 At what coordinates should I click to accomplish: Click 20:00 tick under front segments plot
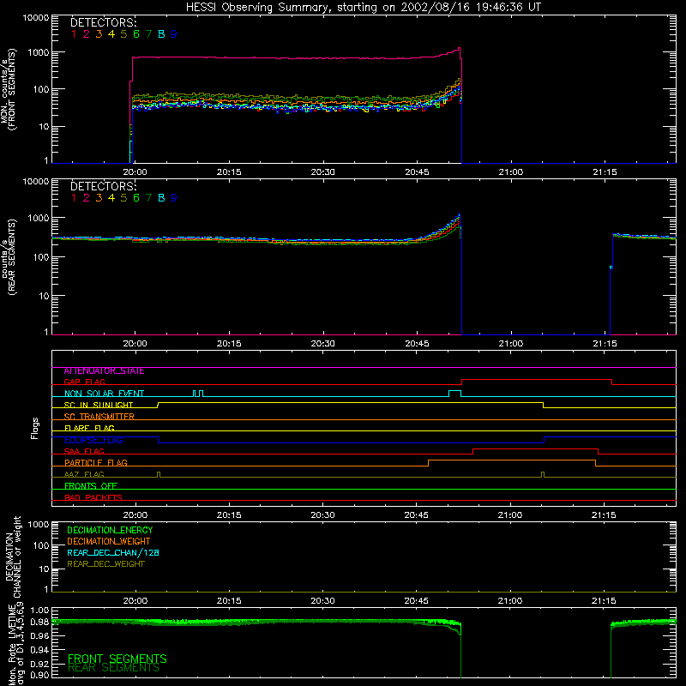point(135,172)
